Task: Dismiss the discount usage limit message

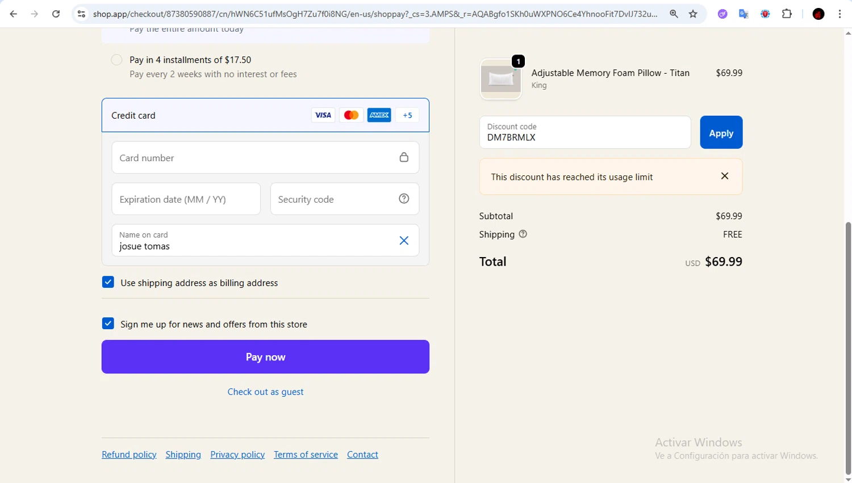Action: coord(725,176)
